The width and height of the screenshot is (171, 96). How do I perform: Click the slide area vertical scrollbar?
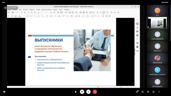[135, 52]
